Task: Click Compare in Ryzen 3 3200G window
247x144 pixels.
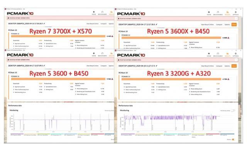Action: click(219, 66)
